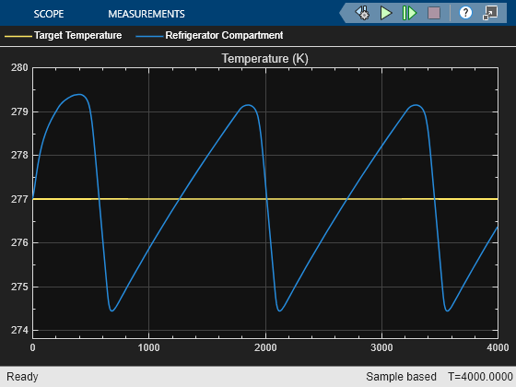Click the Sample based status indicator

coord(401,377)
